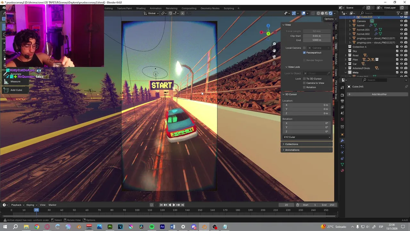
Task: Open the Material properties tab icon
Action: pos(342,170)
